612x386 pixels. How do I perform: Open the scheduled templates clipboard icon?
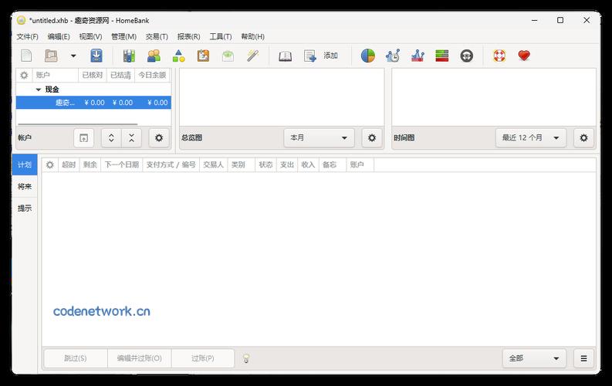pyautogui.click(x=203, y=56)
